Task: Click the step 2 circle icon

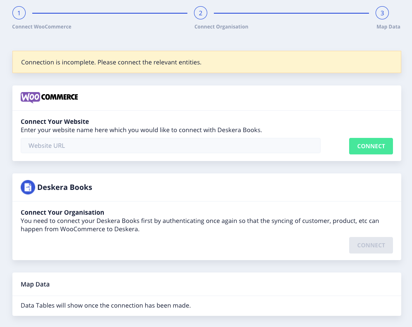Action: click(x=201, y=13)
